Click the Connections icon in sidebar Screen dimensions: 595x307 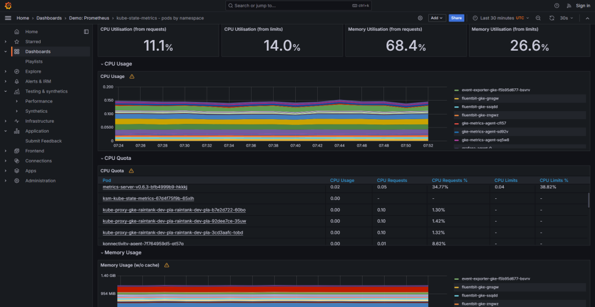tap(17, 160)
